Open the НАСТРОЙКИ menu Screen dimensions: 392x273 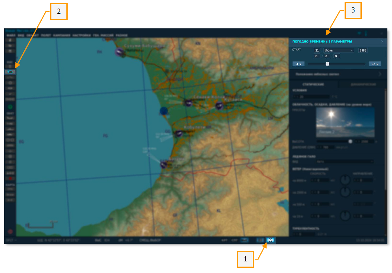[x=82, y=35]
